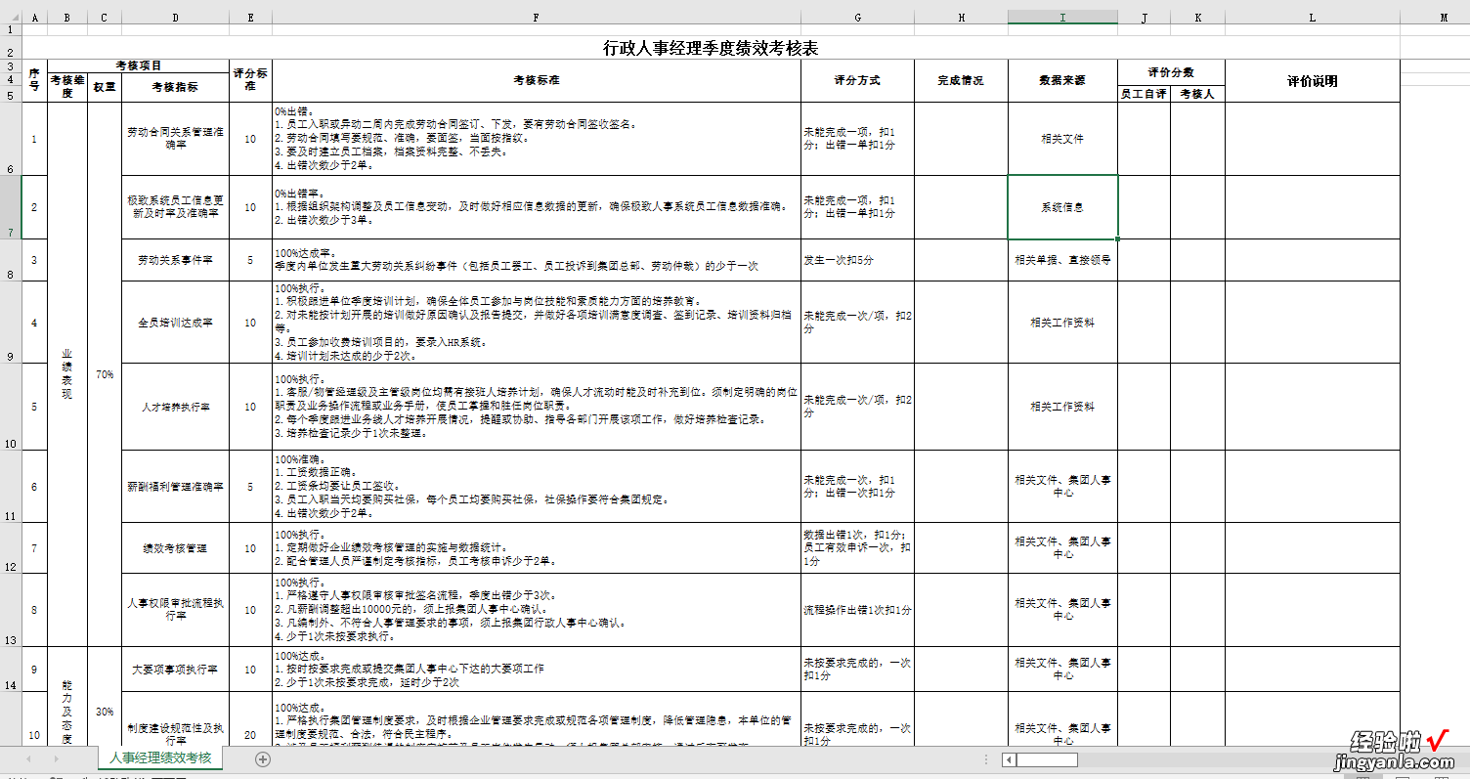Select the 劳动关系事件率 cell
1470x779 pixels.
175,260
